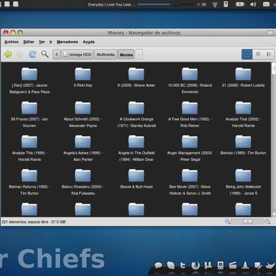The height and width of the screenshot is (276, 276).
Task: Select the Anger Management (2003) folder
Action: click(190, 148)
